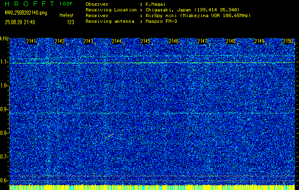Click the file name KN9_2508202140.png
This screenshot has width=299, height=190.
point(26,13)
